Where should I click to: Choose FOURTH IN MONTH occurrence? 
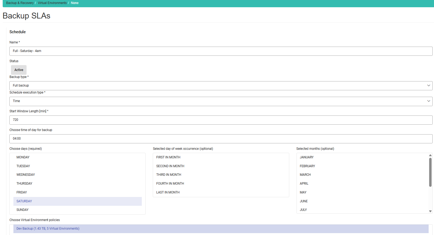coord(221,184)
